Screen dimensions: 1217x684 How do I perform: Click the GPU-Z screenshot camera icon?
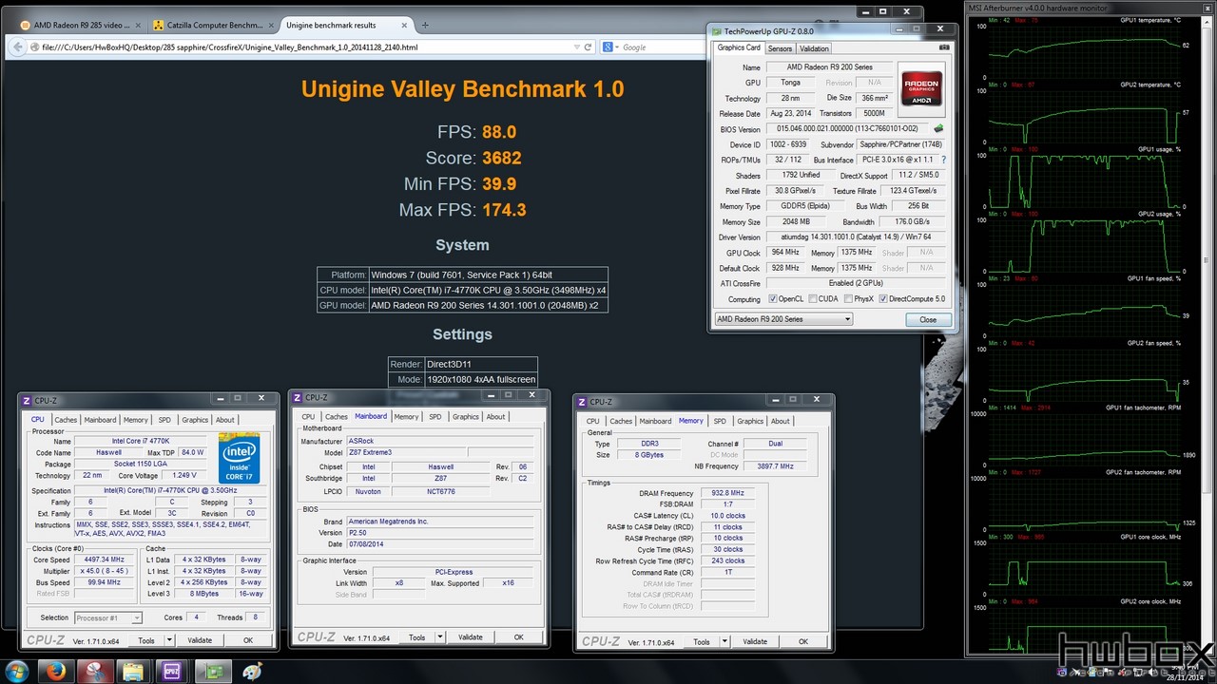tap(944, 47)
